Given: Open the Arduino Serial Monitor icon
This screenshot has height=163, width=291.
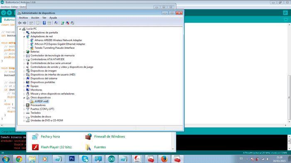Looking at the screenshot, I should click(x=285, y=13).
